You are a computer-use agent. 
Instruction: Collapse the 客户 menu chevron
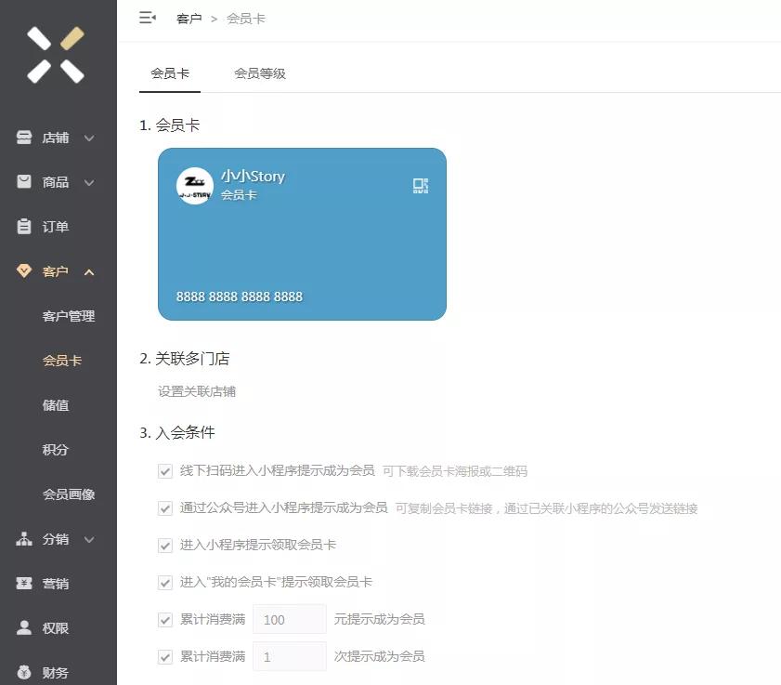point(89,271)
